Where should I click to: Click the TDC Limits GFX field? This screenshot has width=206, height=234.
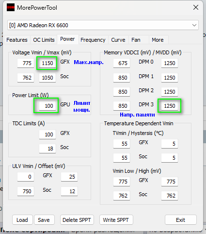pos(48,134)
